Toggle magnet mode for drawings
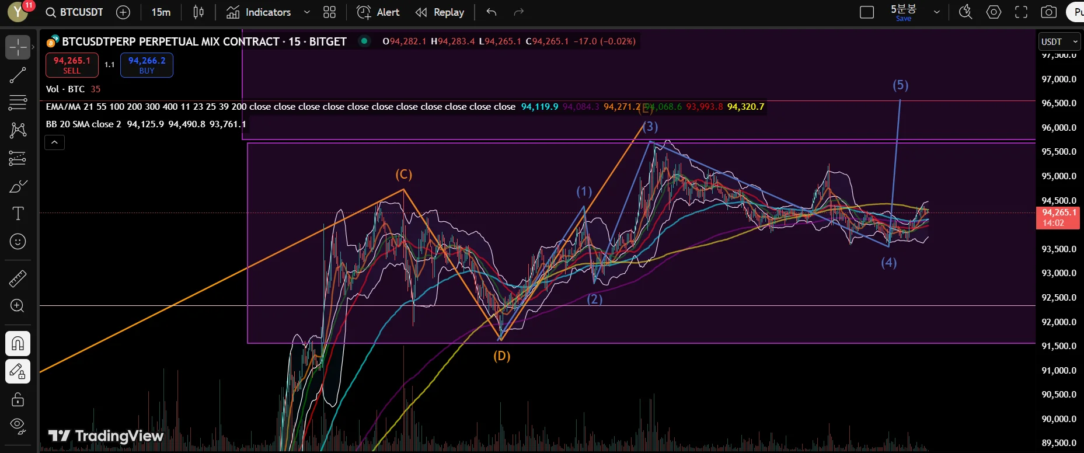The image size is (1084, 453). [18, 343]
